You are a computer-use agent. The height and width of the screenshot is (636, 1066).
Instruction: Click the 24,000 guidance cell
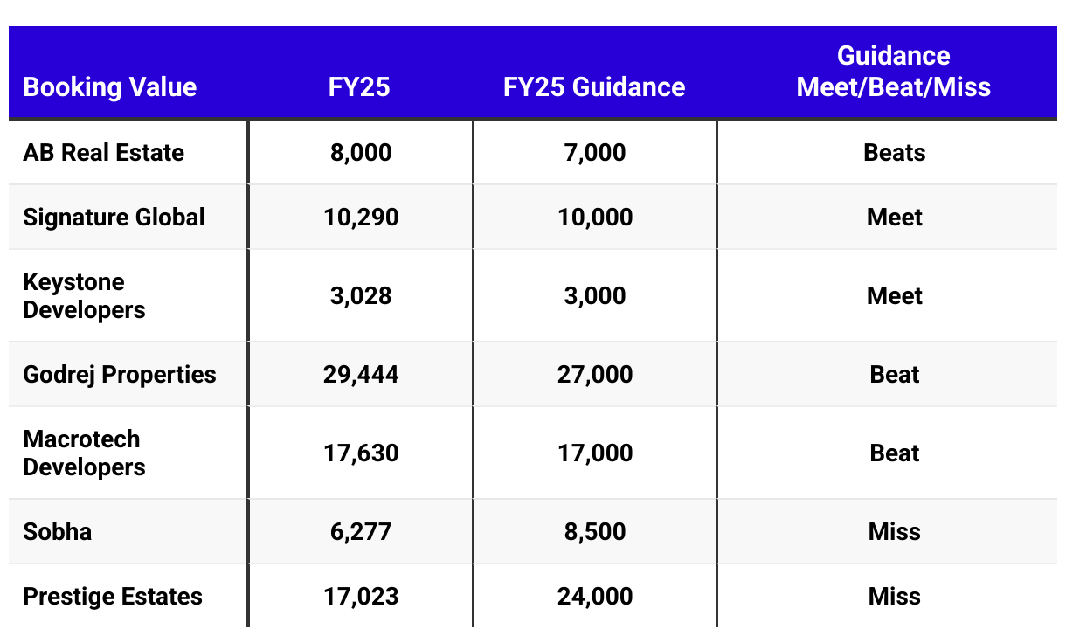595,597
